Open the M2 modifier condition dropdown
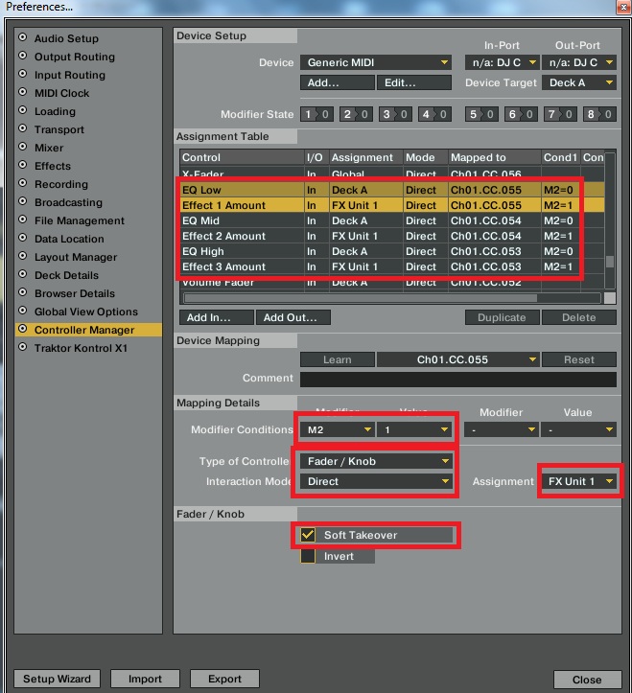This screenshot has width=632, height=693. coord(337,429)
